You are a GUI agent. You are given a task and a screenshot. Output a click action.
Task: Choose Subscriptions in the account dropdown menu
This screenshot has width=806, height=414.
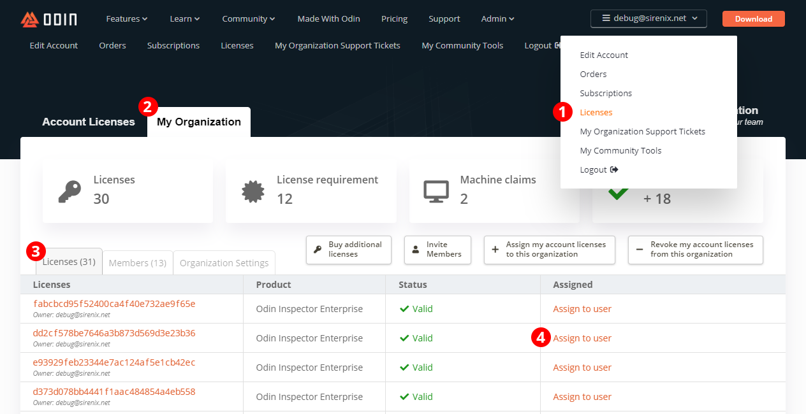[x=606, y=94]
